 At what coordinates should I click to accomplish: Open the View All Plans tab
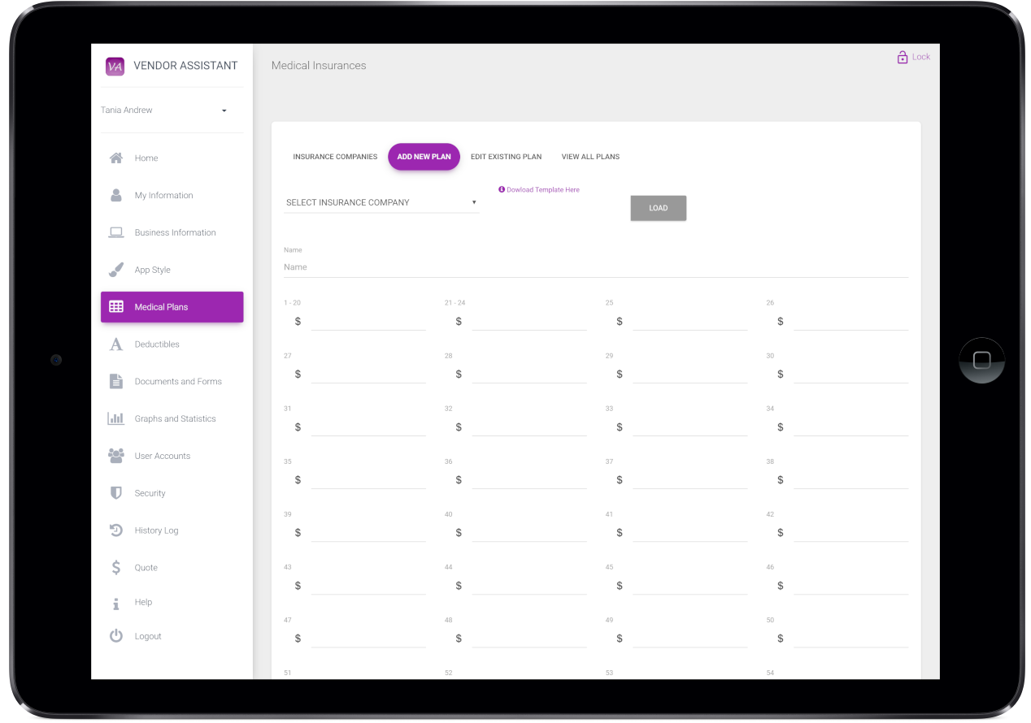pyautogui.click(x=590, y=157)
